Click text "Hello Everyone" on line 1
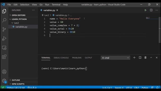 [x=70, y=19]
